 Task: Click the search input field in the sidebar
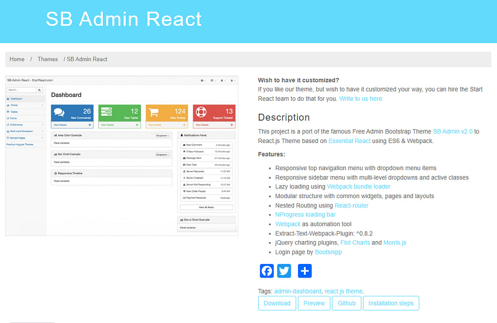(22, 90)
